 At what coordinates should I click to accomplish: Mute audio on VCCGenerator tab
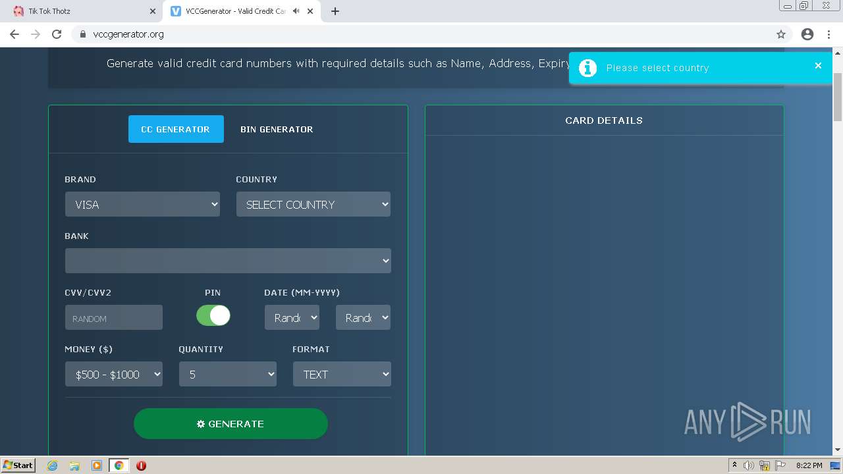tap(296, 11)
